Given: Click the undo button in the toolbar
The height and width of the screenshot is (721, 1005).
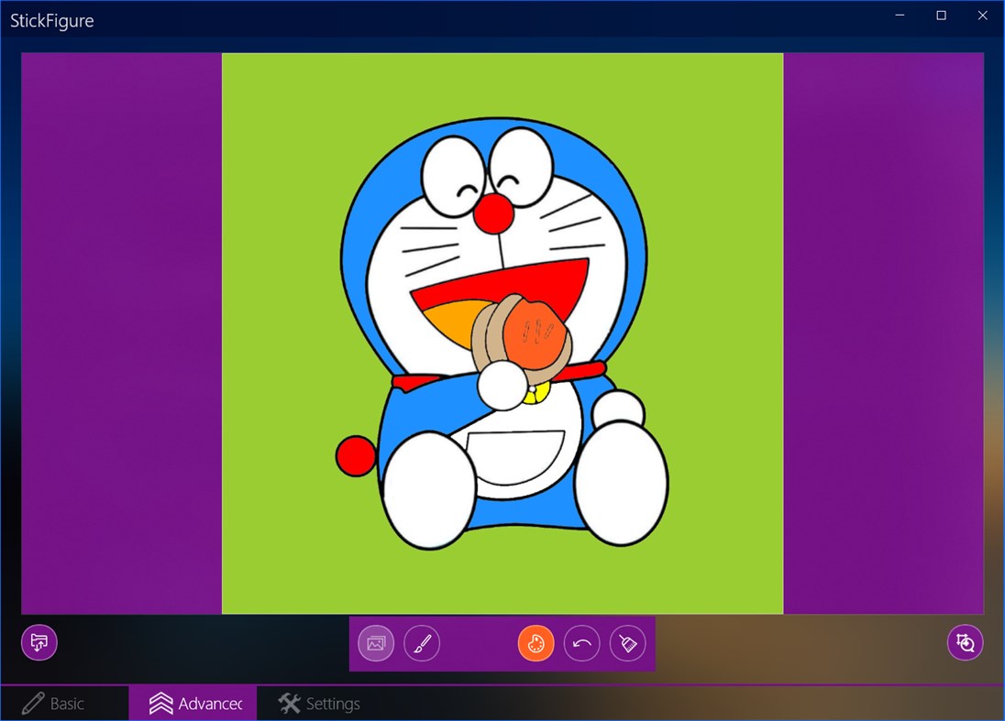Looking at the screenshot, I should click(x=581, y=643).
